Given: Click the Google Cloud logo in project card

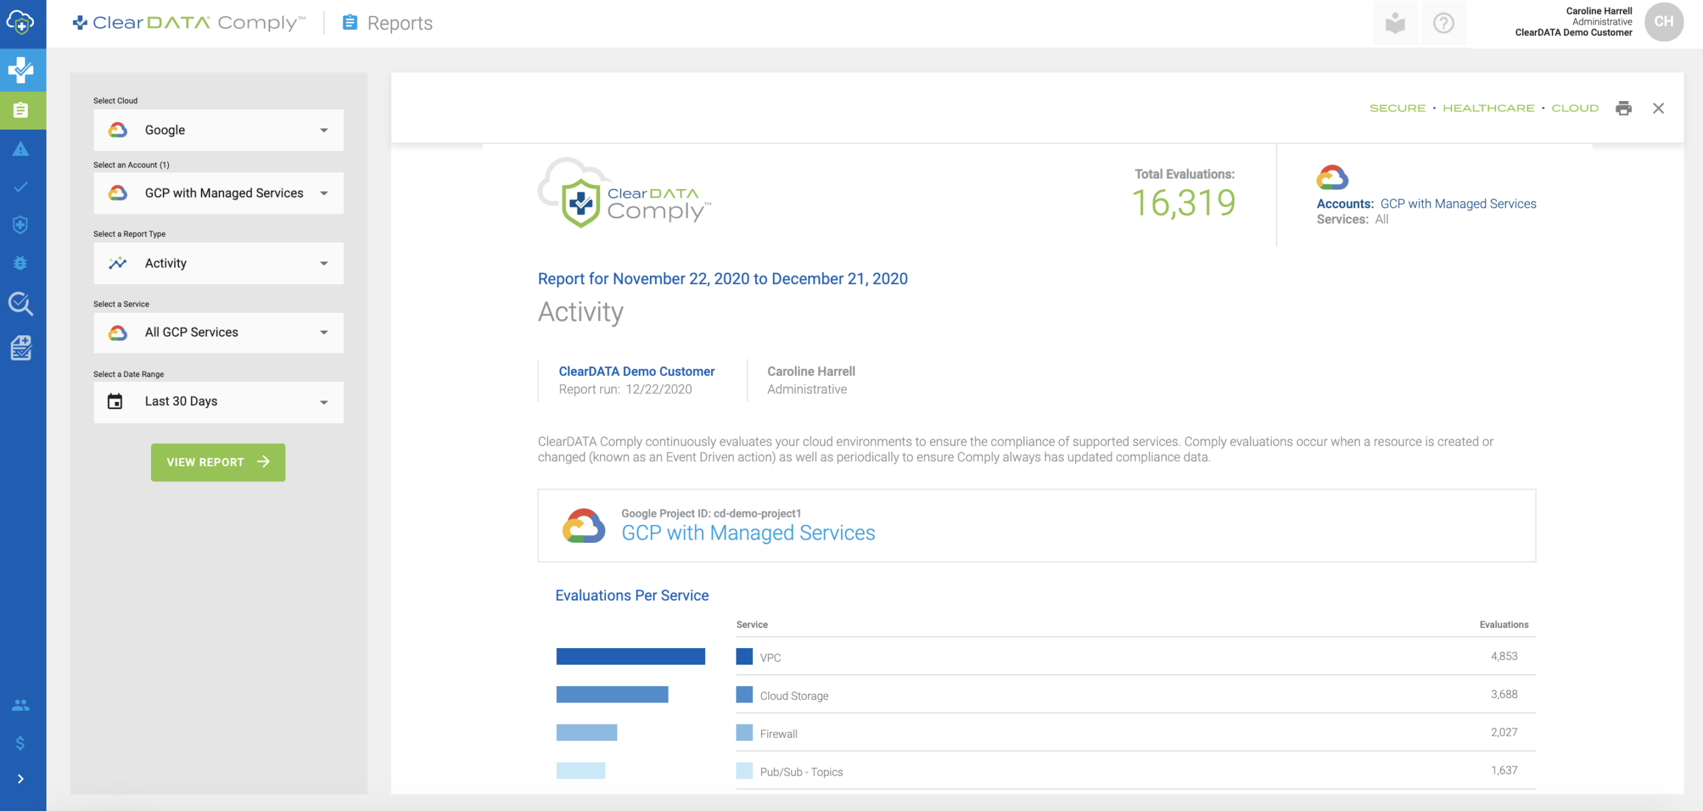Looking at the screenshot, I should tap(583, 526).
